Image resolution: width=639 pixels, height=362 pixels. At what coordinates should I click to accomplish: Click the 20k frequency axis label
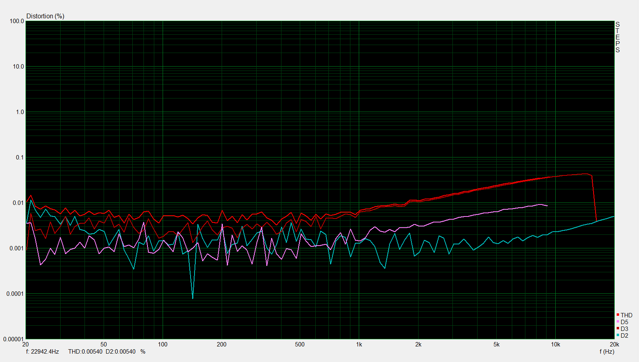coord(614,344)
